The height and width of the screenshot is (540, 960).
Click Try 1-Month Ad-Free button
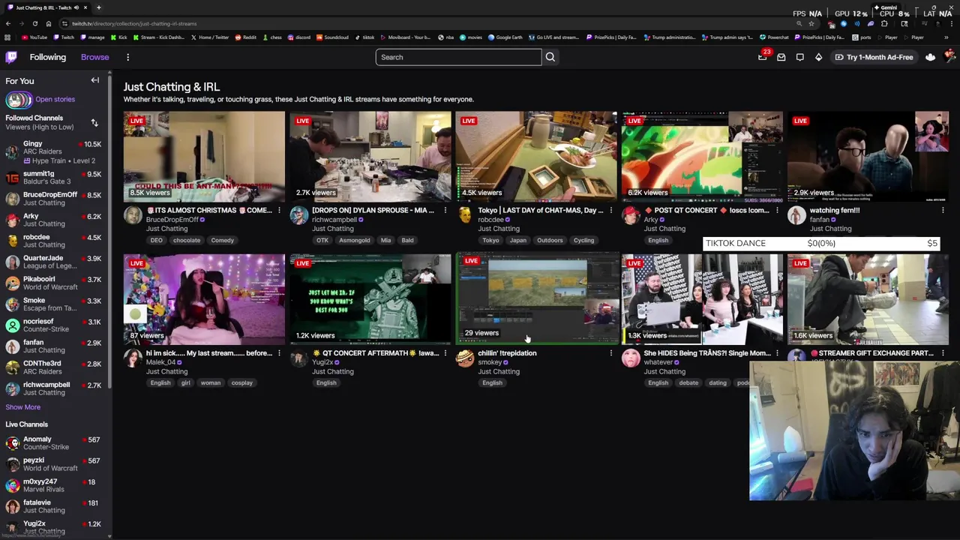point(874,57)
